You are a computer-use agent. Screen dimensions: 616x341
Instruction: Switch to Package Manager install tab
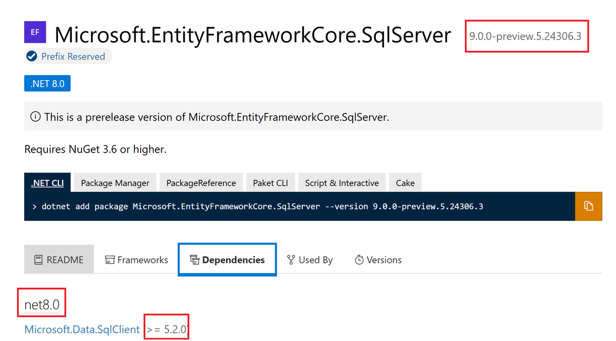pos(115,183)
